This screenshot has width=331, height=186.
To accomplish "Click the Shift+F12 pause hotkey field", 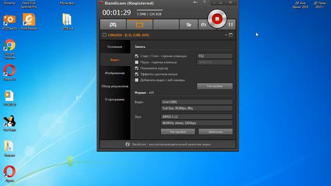I will click(215, 62).
